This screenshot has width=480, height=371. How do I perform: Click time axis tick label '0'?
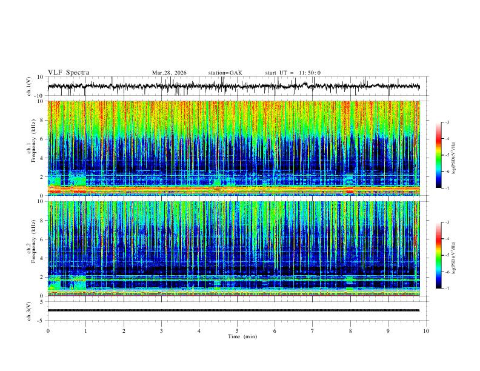pos(48,331)
